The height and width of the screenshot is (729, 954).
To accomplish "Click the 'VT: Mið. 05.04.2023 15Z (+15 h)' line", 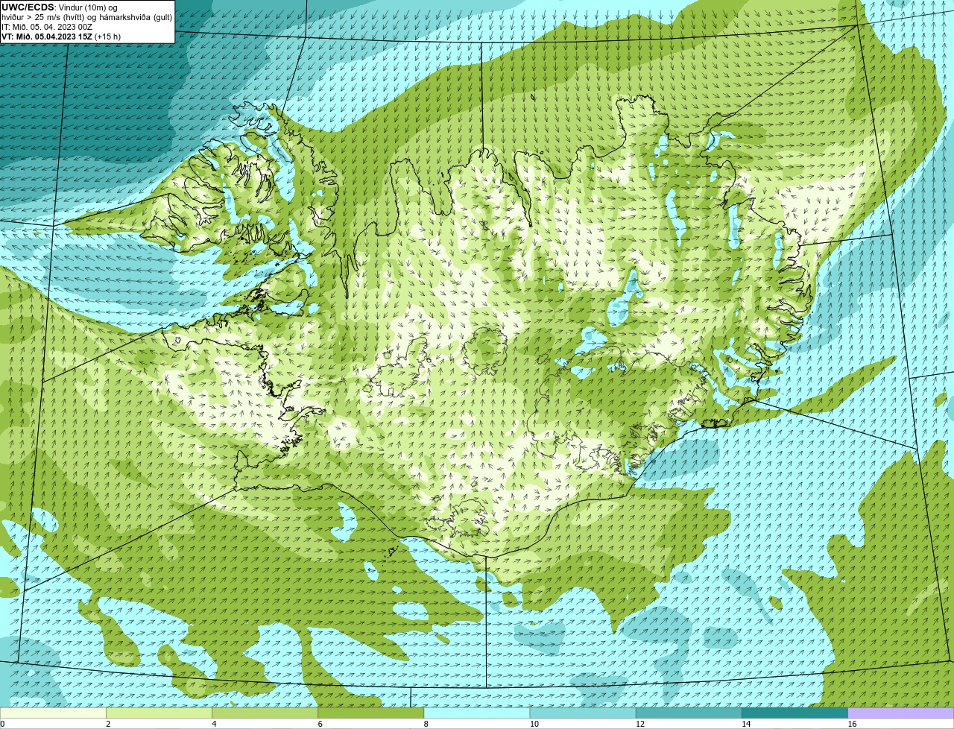I will point(61,37).
